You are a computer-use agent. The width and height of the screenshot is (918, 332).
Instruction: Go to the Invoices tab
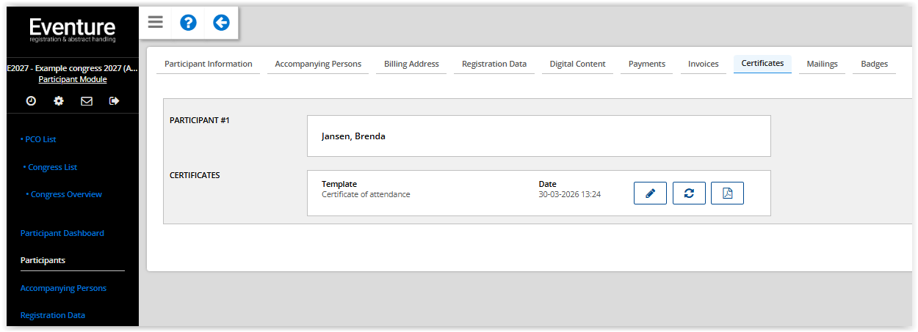(x=703, y=64)
